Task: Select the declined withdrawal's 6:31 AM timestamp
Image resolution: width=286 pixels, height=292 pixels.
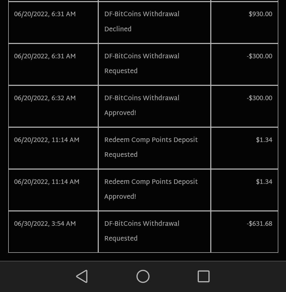Action: (x=45, y=14)
